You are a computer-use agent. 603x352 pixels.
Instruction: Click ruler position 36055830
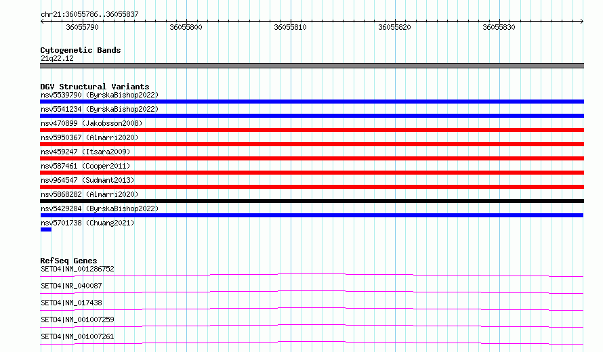point(499,27)
